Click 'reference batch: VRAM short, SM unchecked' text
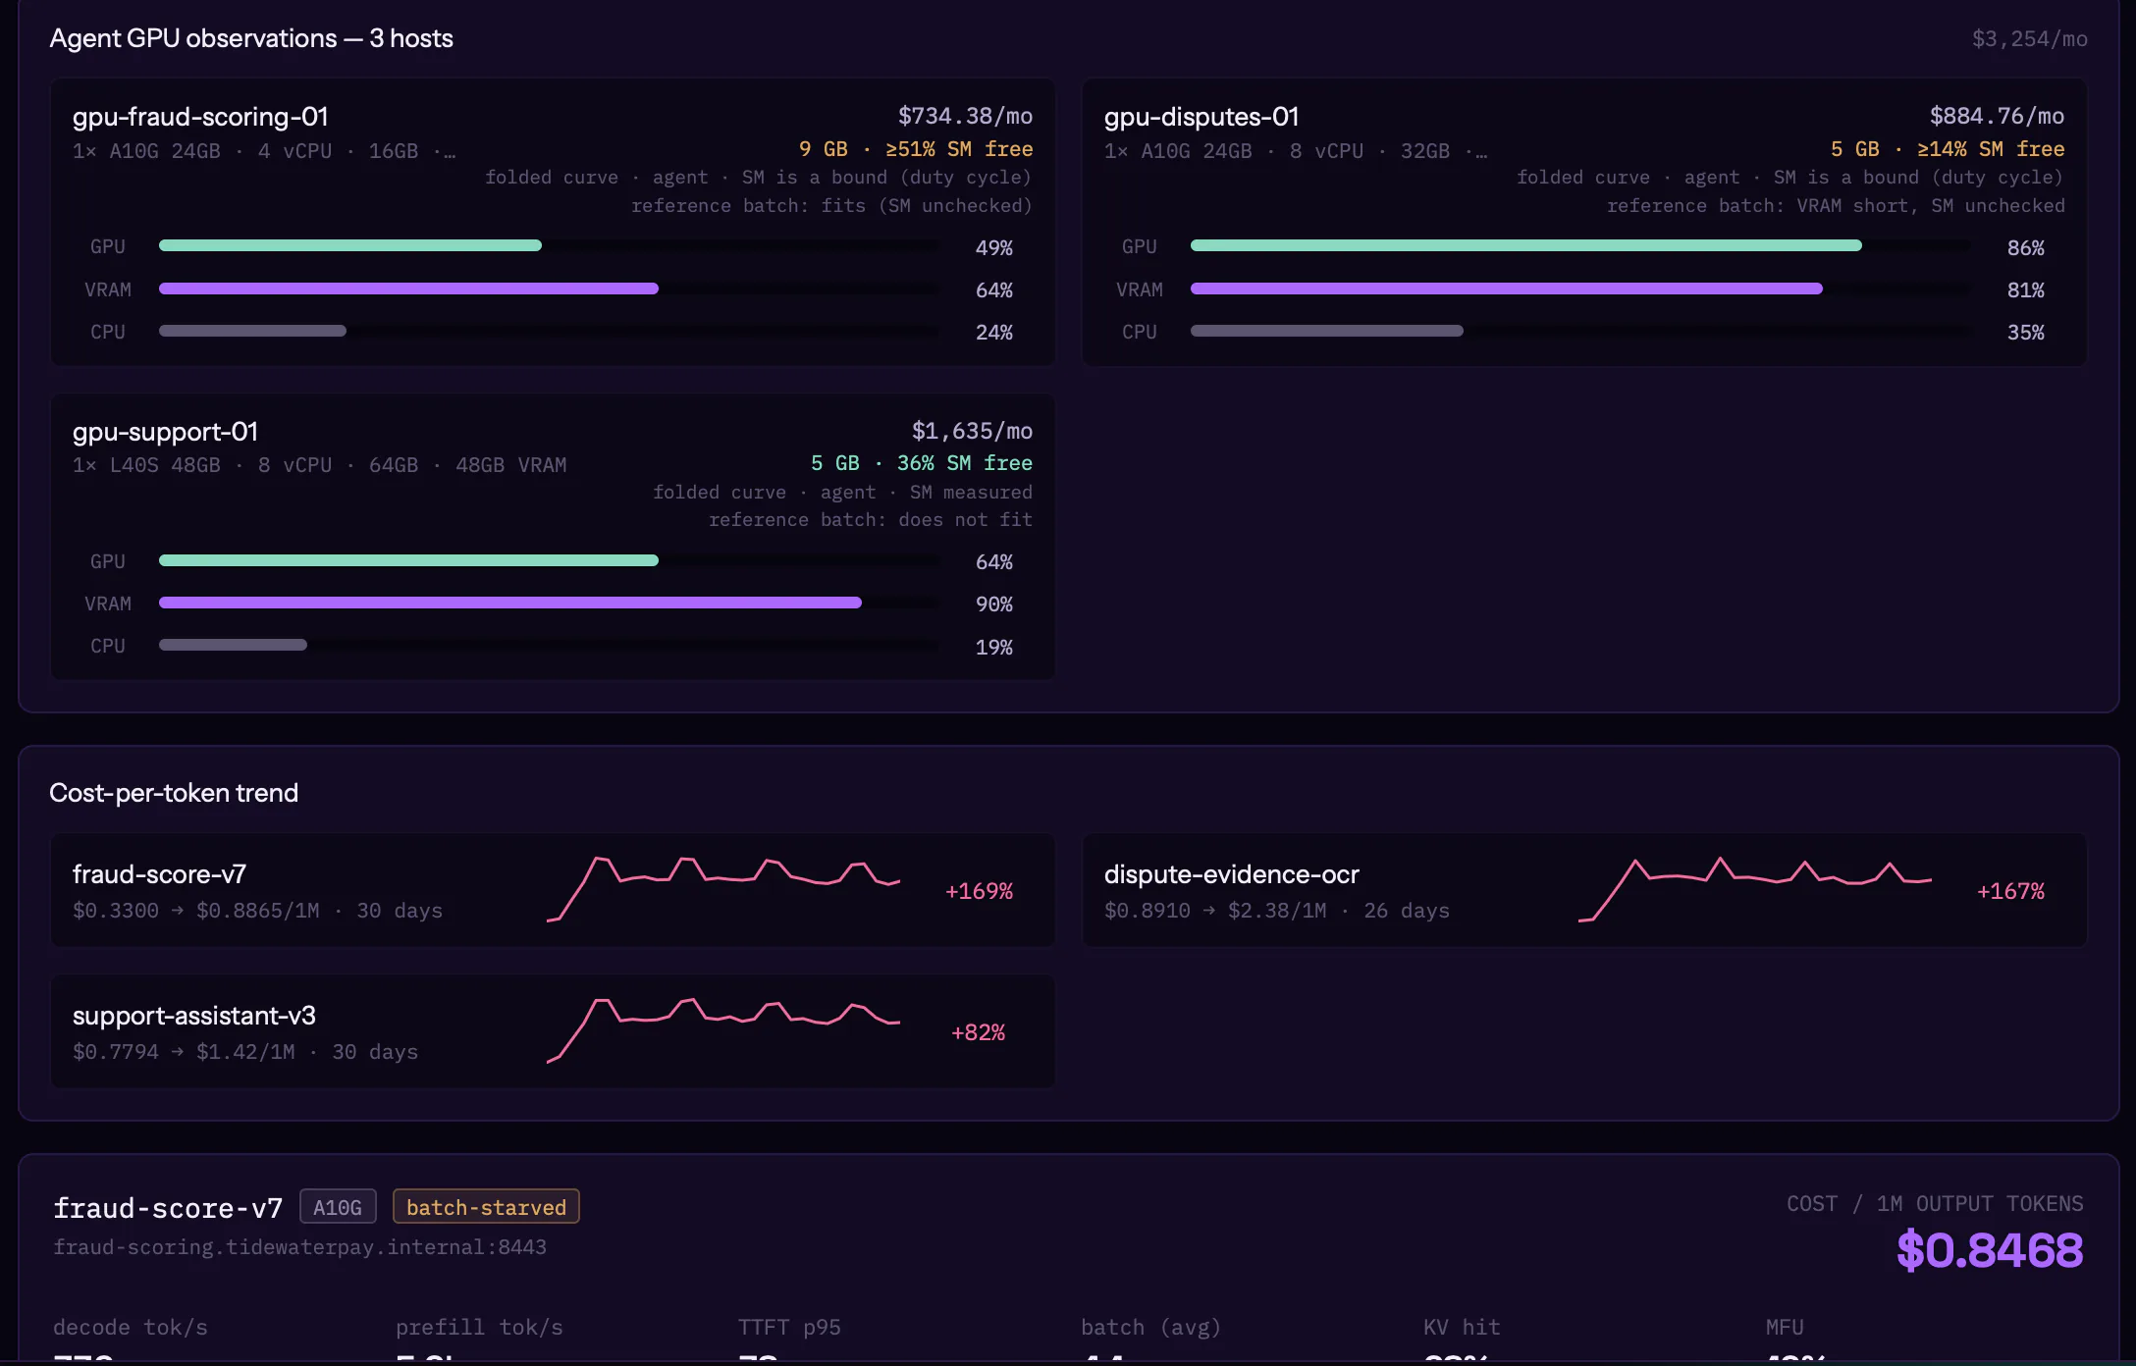This screenshot has height=1366, width=2136. 1836,206
